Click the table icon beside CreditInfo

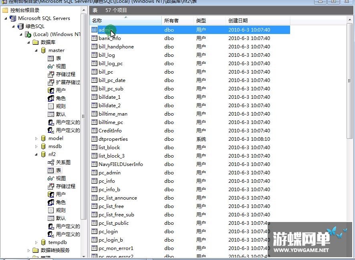(94, 130)
